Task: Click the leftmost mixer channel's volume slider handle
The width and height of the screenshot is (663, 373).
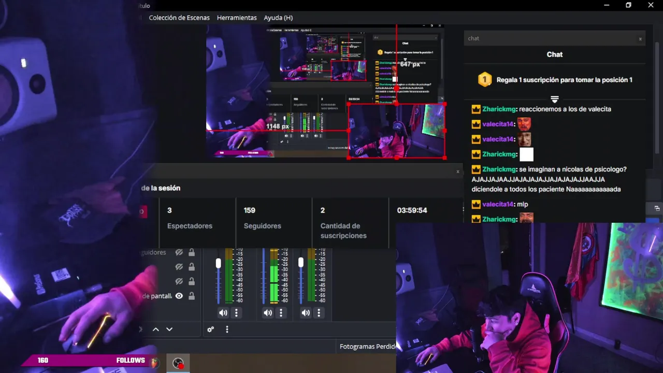Action: (218, 263)
